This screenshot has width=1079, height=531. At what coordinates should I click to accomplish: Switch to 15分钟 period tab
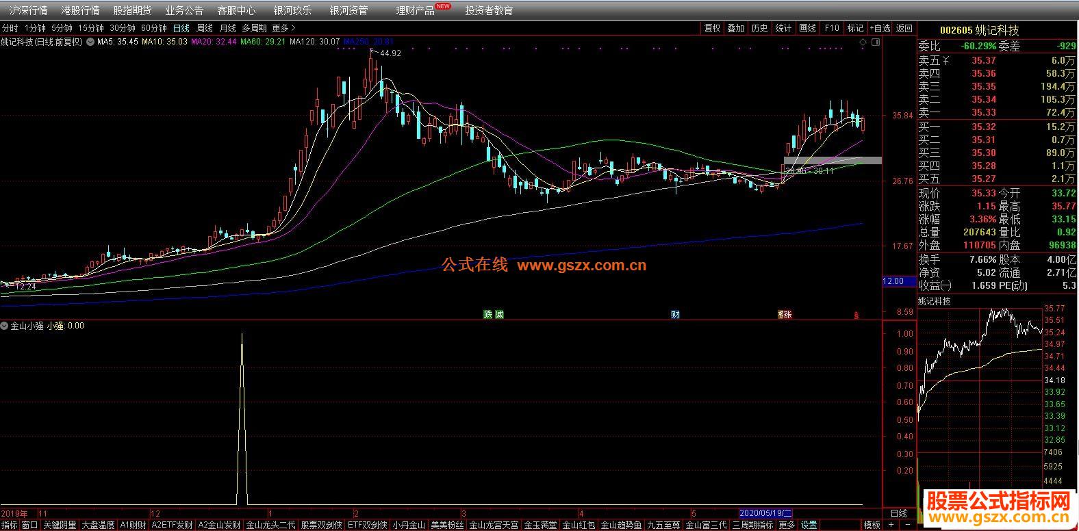[90, 28]
